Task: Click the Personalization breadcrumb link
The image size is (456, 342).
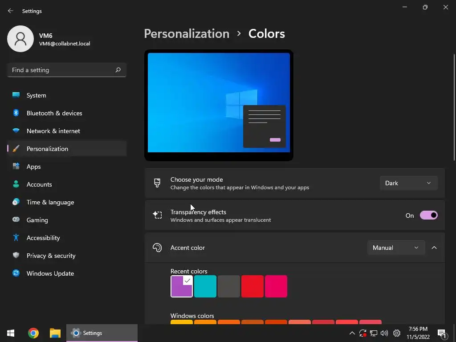Action: coord(187,34)
